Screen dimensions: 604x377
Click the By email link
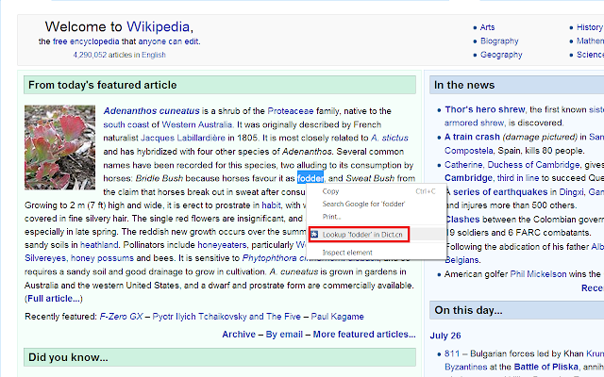click(x=284, y=335)
